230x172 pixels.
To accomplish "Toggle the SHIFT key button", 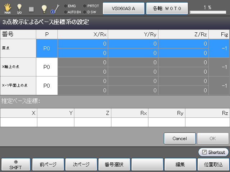I will pyautogui.click(x=15, y=164).
